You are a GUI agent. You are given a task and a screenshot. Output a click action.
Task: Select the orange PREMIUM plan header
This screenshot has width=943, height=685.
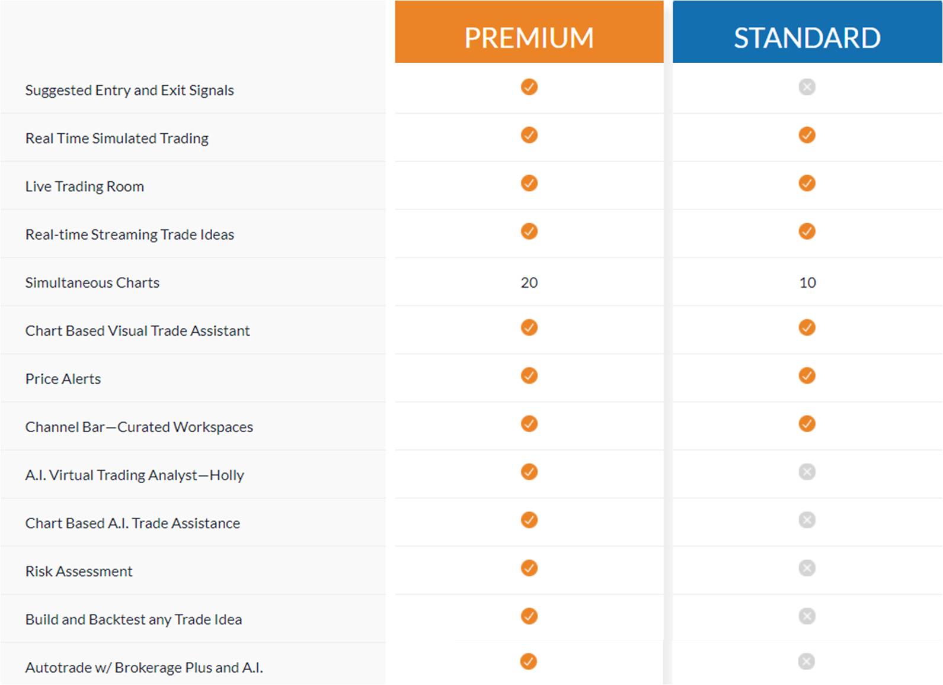point(529,32)
